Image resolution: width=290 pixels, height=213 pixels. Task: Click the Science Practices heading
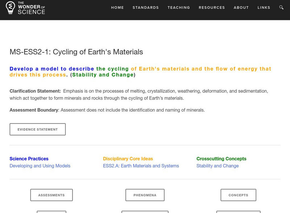[28, 158]
